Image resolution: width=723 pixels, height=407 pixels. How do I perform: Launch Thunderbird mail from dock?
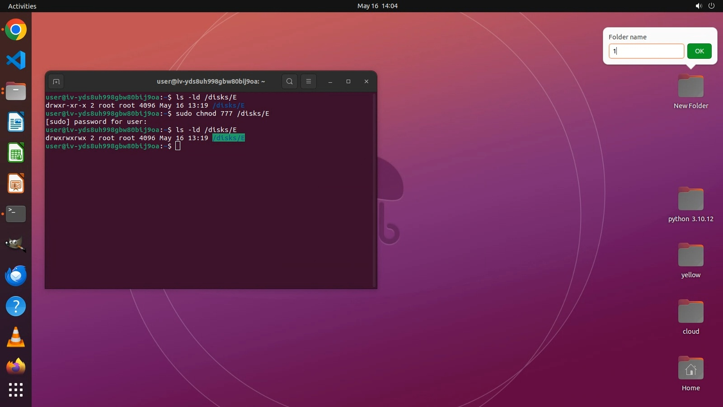[x=16, y=275]
